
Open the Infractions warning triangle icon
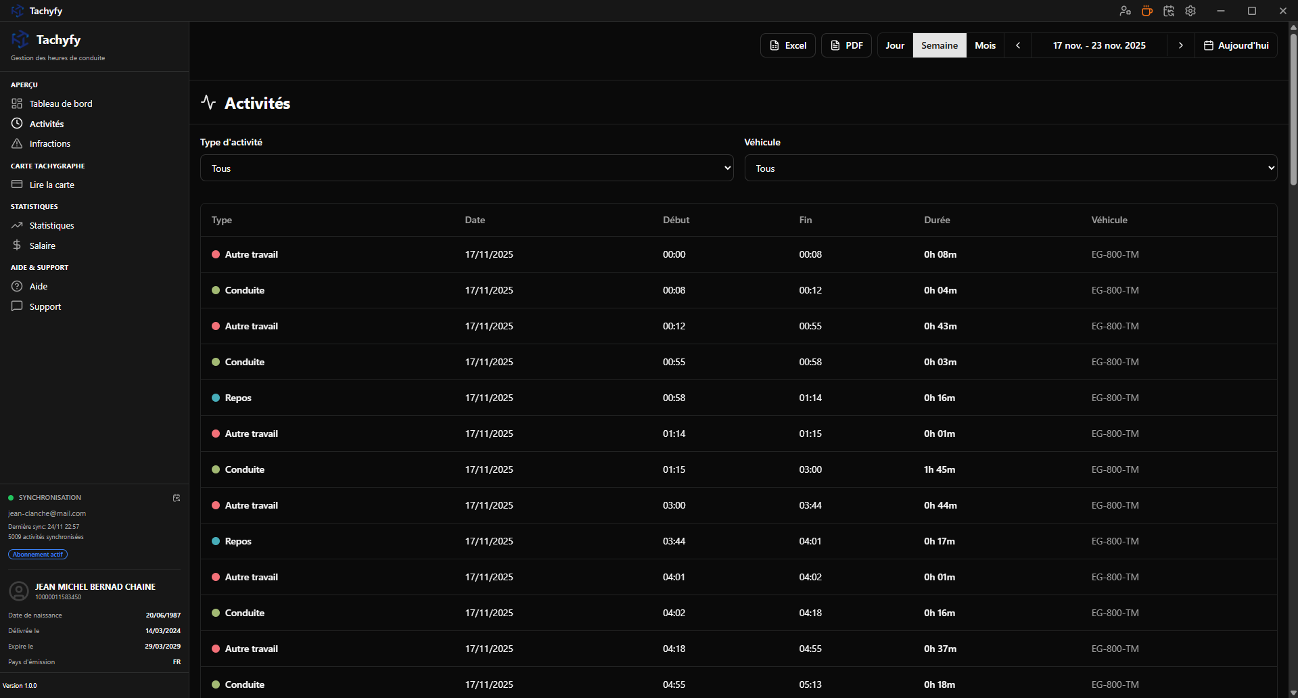[x=17, y=143]
